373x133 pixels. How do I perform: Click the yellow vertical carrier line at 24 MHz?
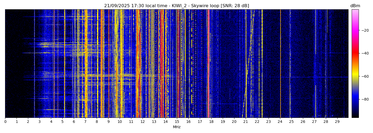point(280,64)
